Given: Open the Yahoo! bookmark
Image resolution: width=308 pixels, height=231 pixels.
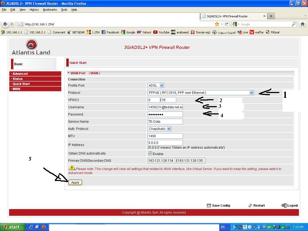Looking at the screenshot, I should pos(144,32).
